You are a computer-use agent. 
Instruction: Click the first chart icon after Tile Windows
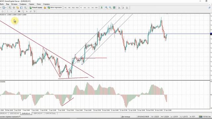coord(119,8)
